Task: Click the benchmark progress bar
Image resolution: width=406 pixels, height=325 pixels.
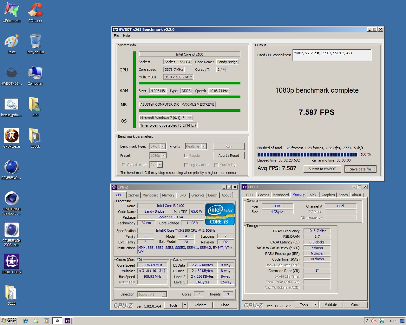Action: (x=308, y=155)
